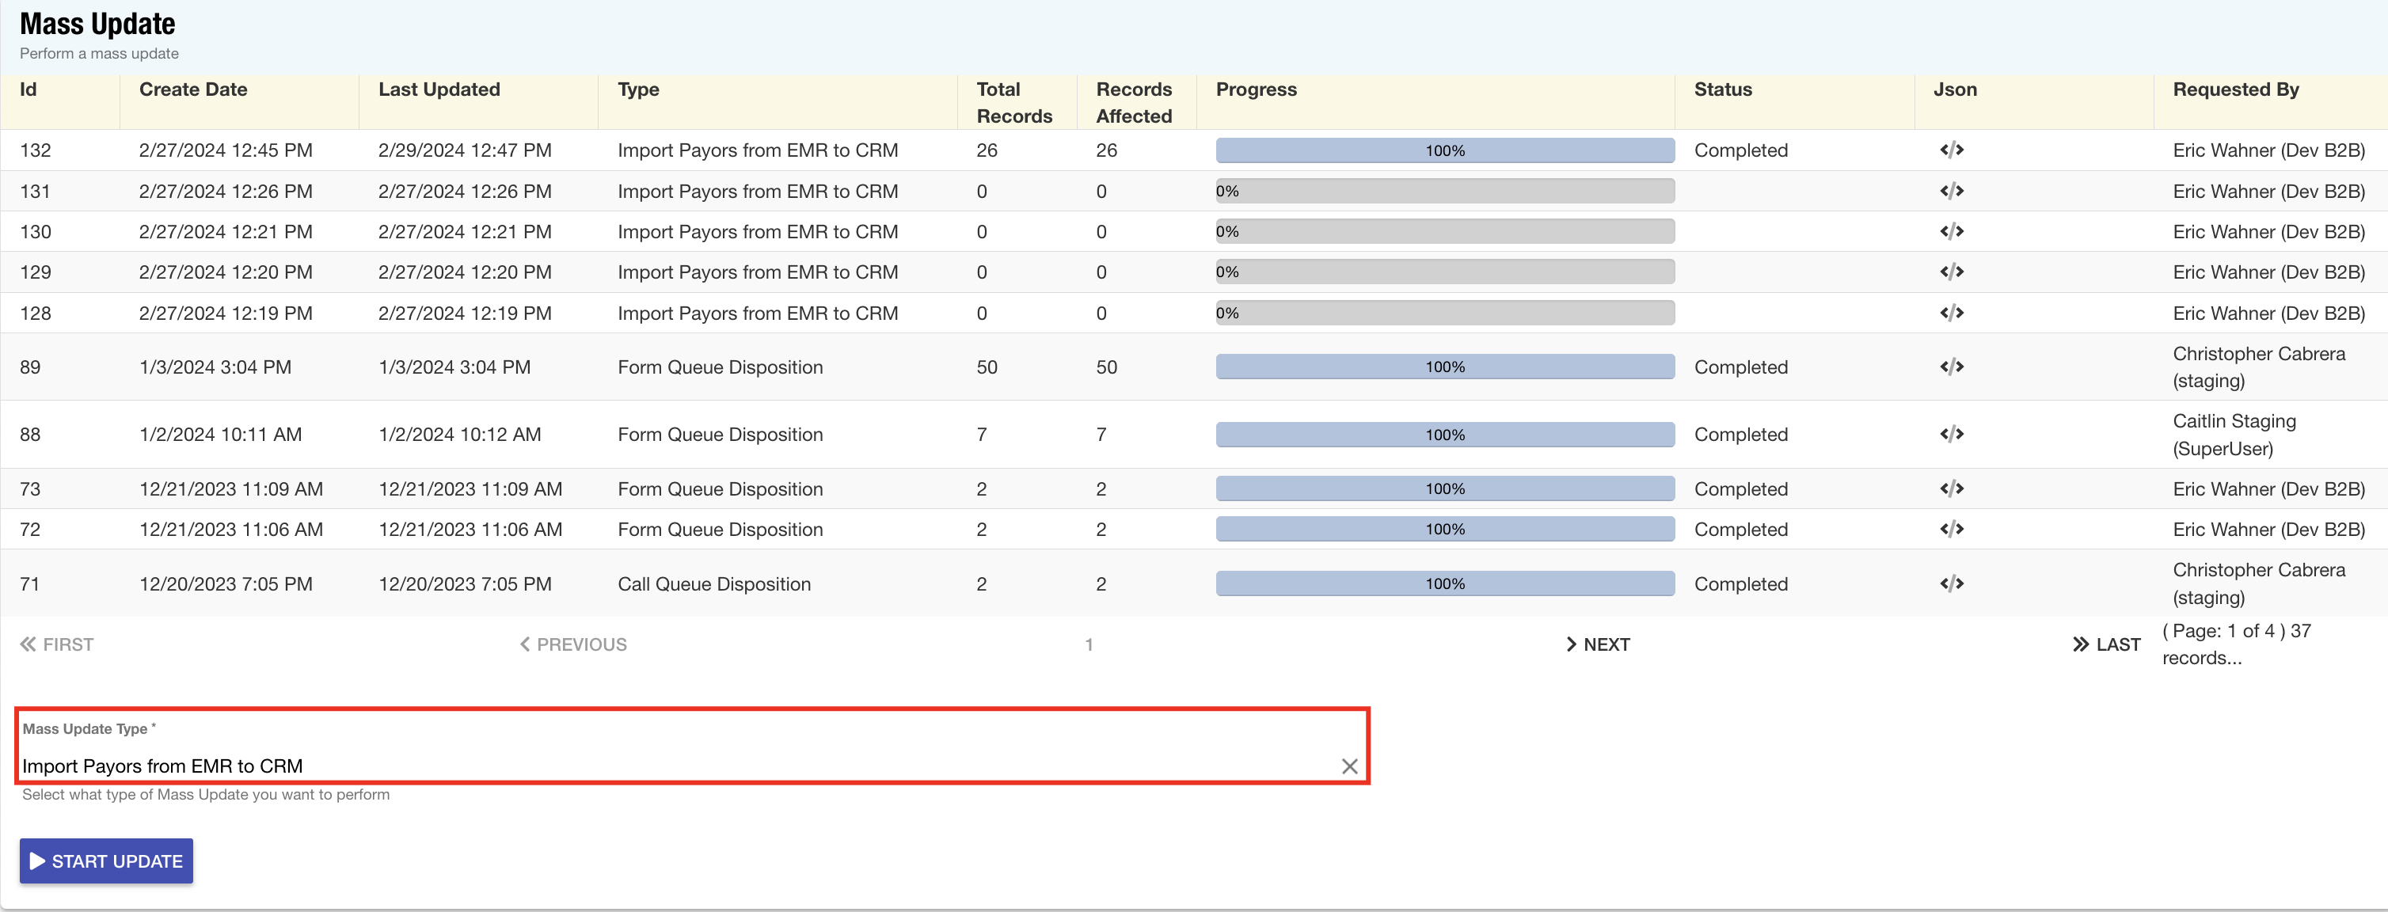Click JSON code icon in row 130
Viewport: 2388px width, 912px height.
pyautogui.click(x=1952, y=232)
